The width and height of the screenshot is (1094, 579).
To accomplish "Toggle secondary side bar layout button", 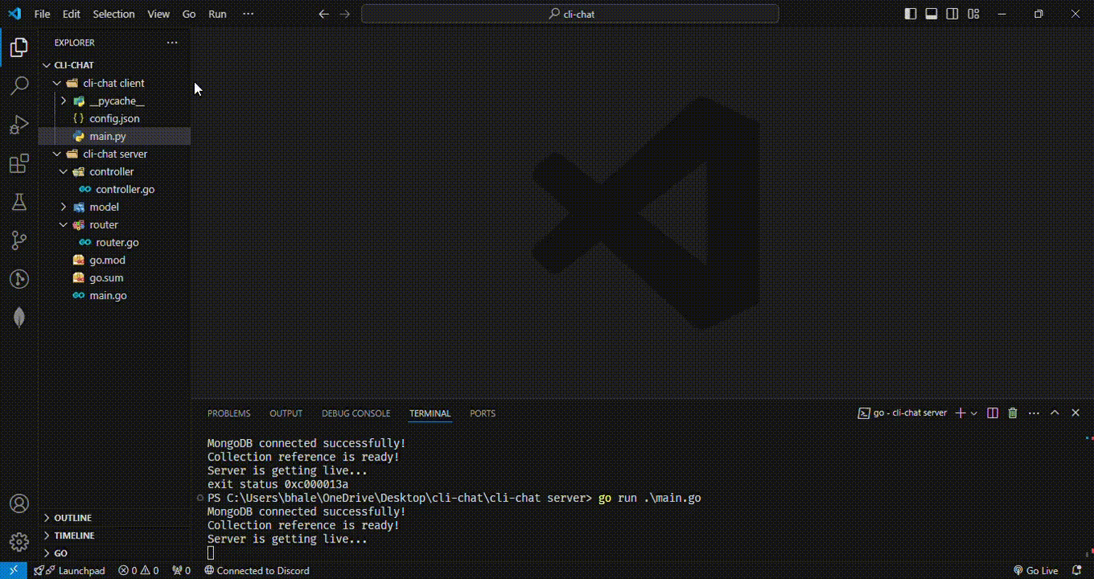I will (x=952, y=14).
